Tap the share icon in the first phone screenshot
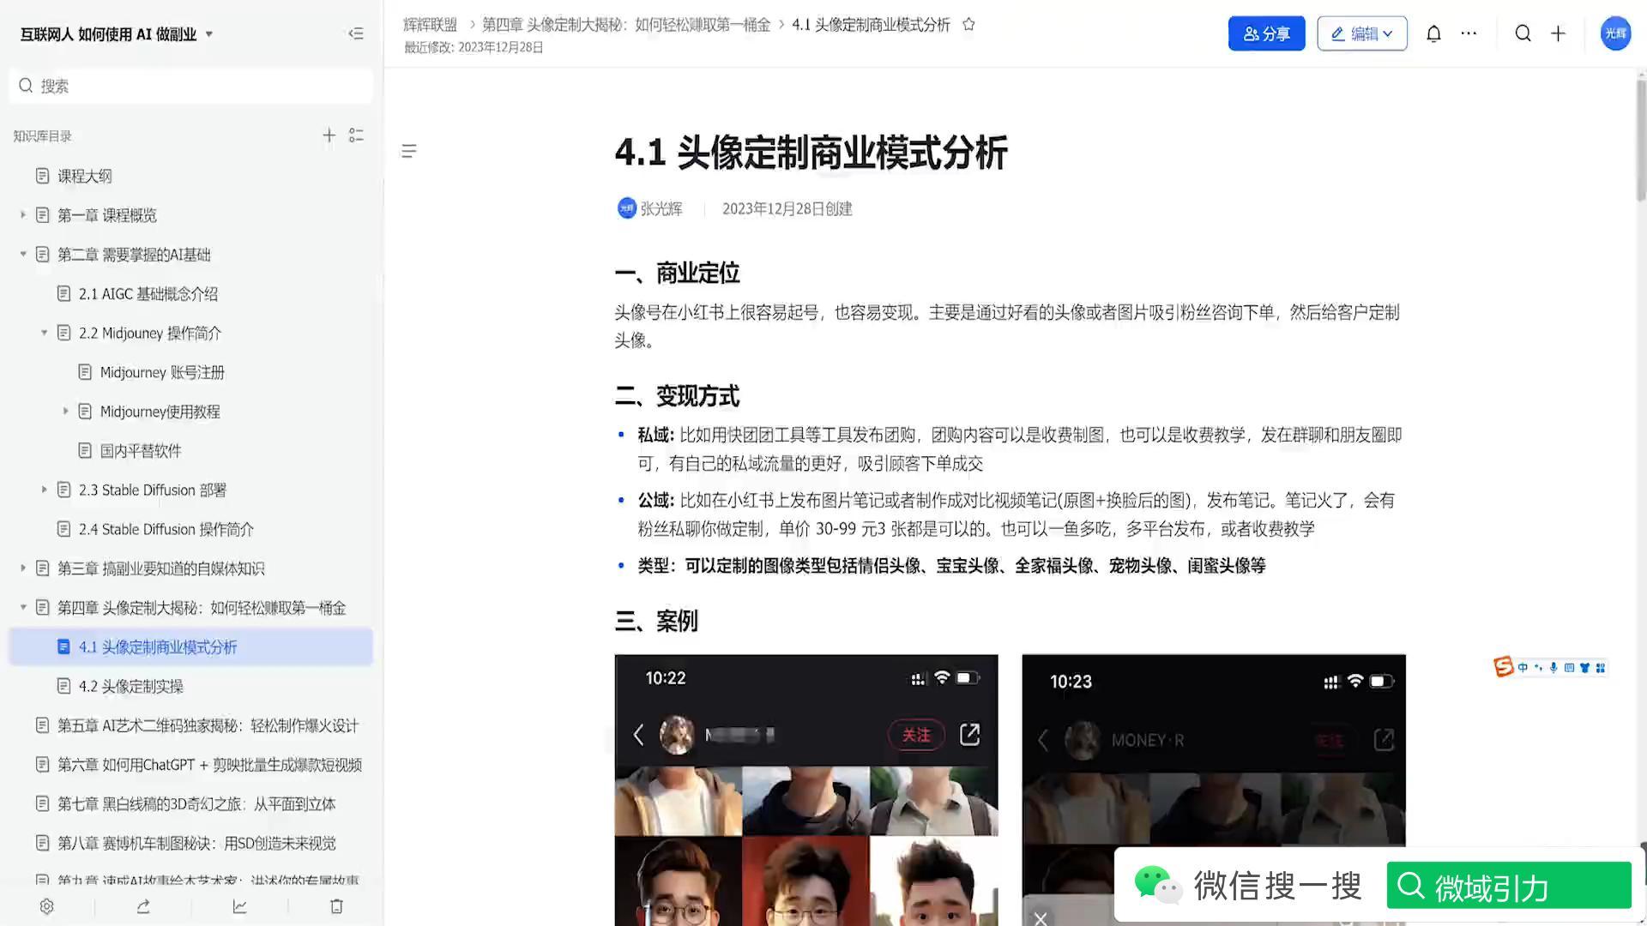Screen dimensions: 1647x926 (969, 735)
